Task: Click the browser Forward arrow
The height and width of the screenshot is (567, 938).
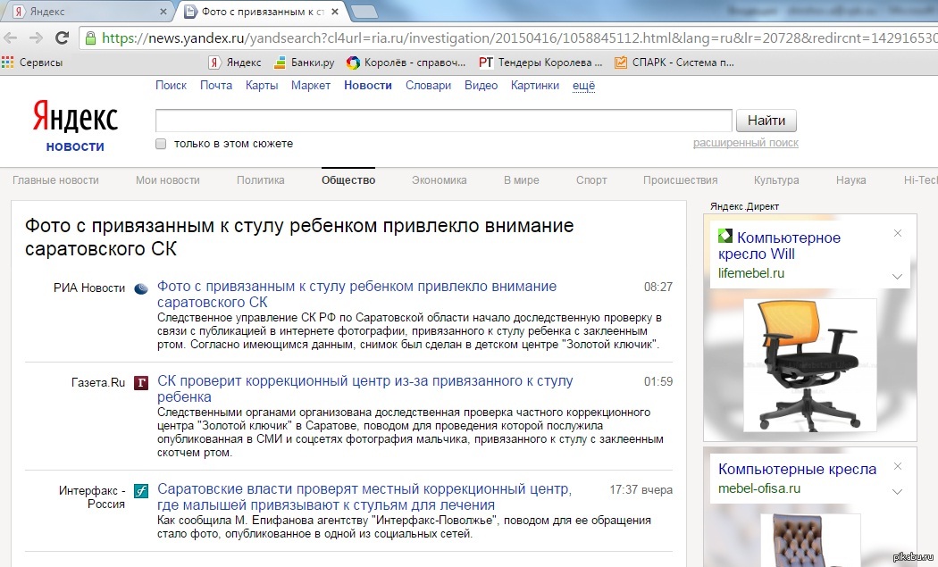Action: 36,38
